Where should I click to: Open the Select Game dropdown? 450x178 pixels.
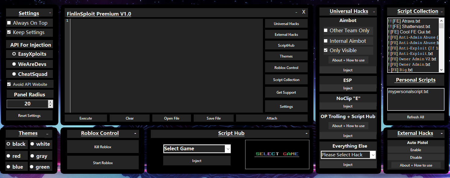click(x=228, y=149)
